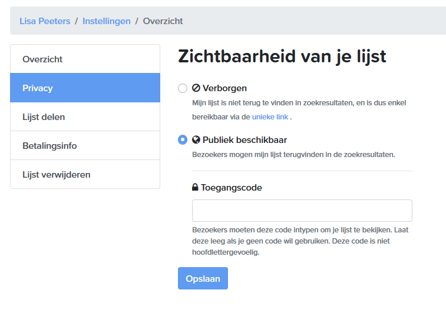Save settings with the Opslaan button
Screen dimensions: 446x323
[x=203, y=278]
